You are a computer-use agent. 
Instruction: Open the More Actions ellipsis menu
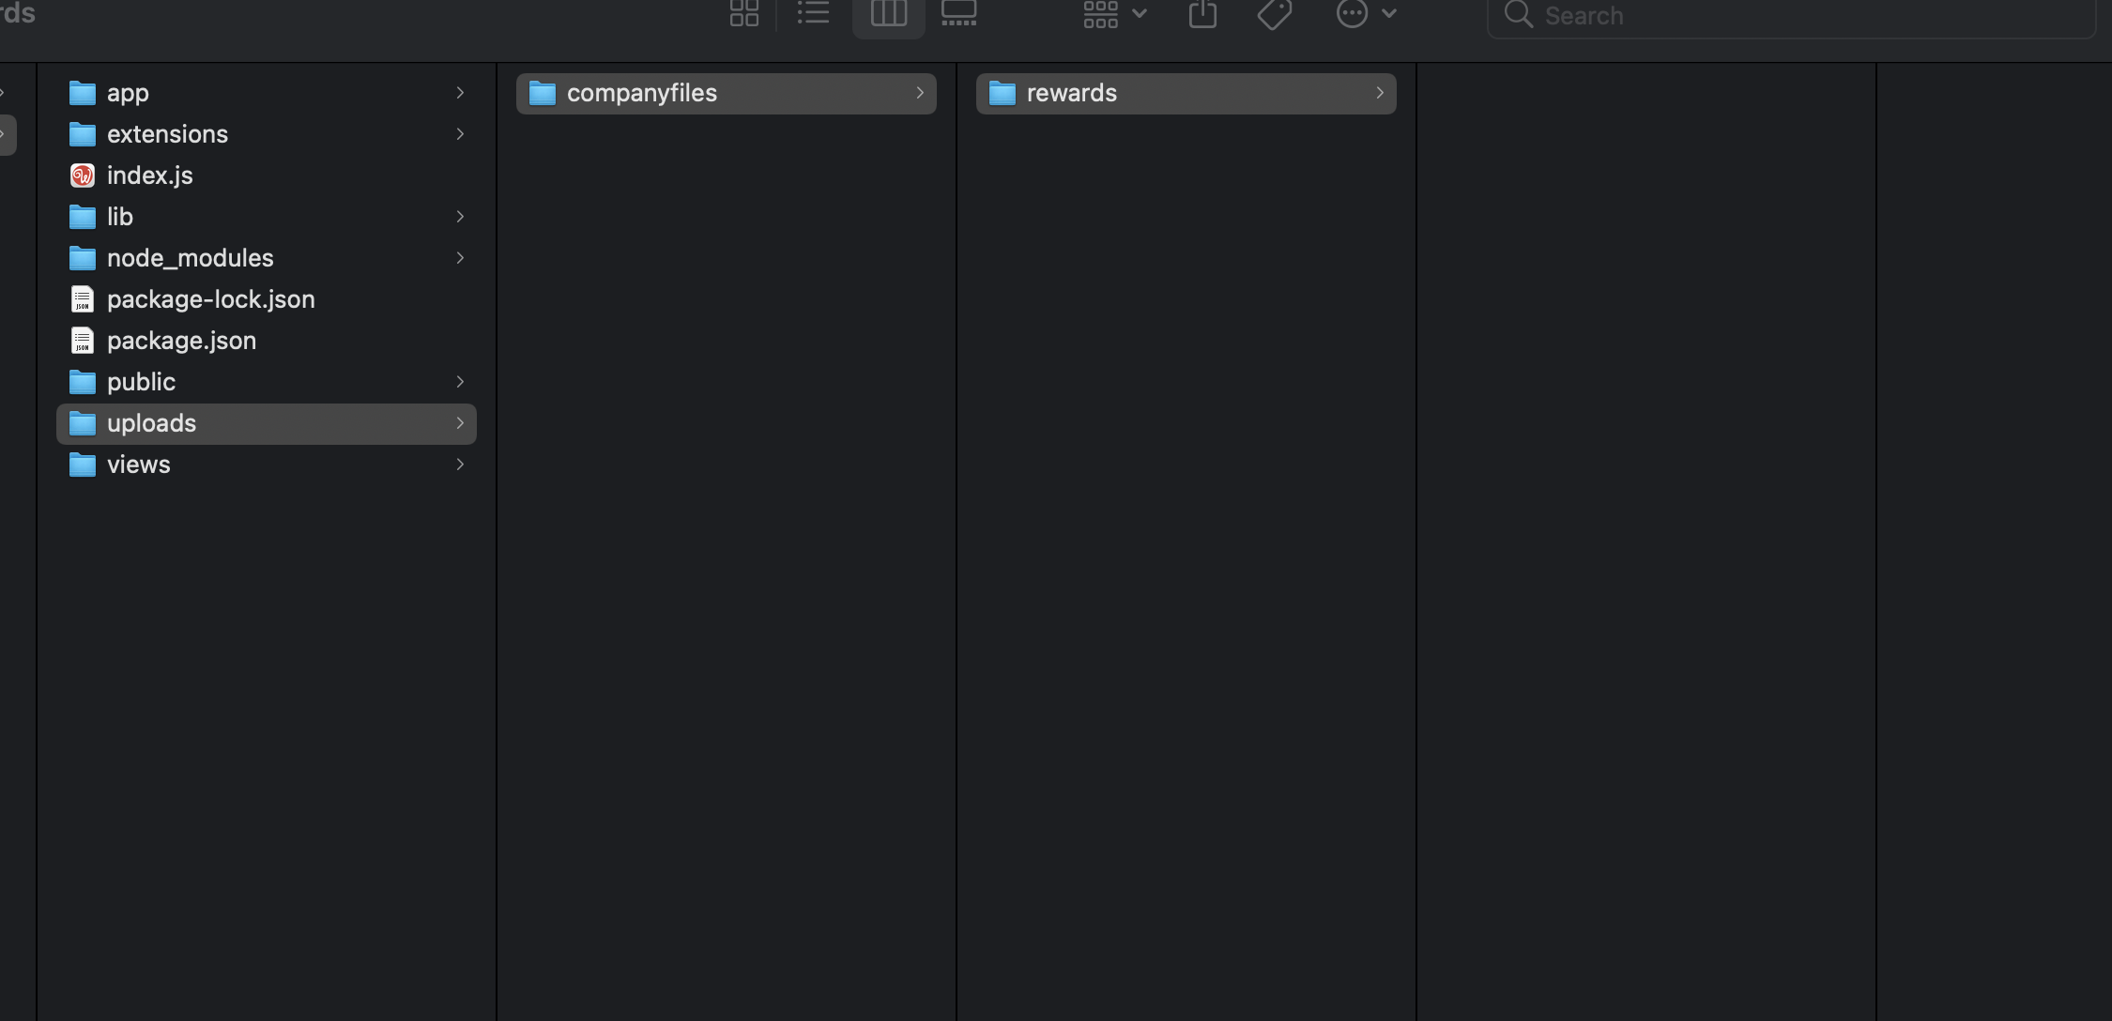[x=1366, y=13]
